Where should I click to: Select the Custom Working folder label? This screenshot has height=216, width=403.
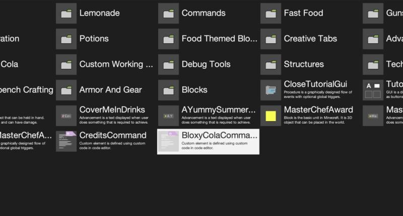[116, 64]
